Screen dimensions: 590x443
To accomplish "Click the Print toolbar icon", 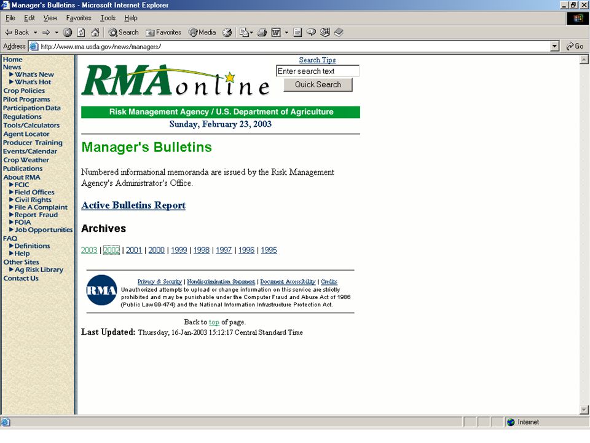I will click(x=262, y=33).
